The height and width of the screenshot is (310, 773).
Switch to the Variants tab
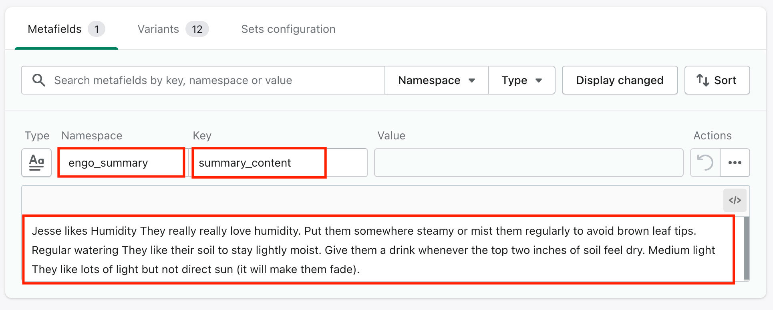coord(173,29)
